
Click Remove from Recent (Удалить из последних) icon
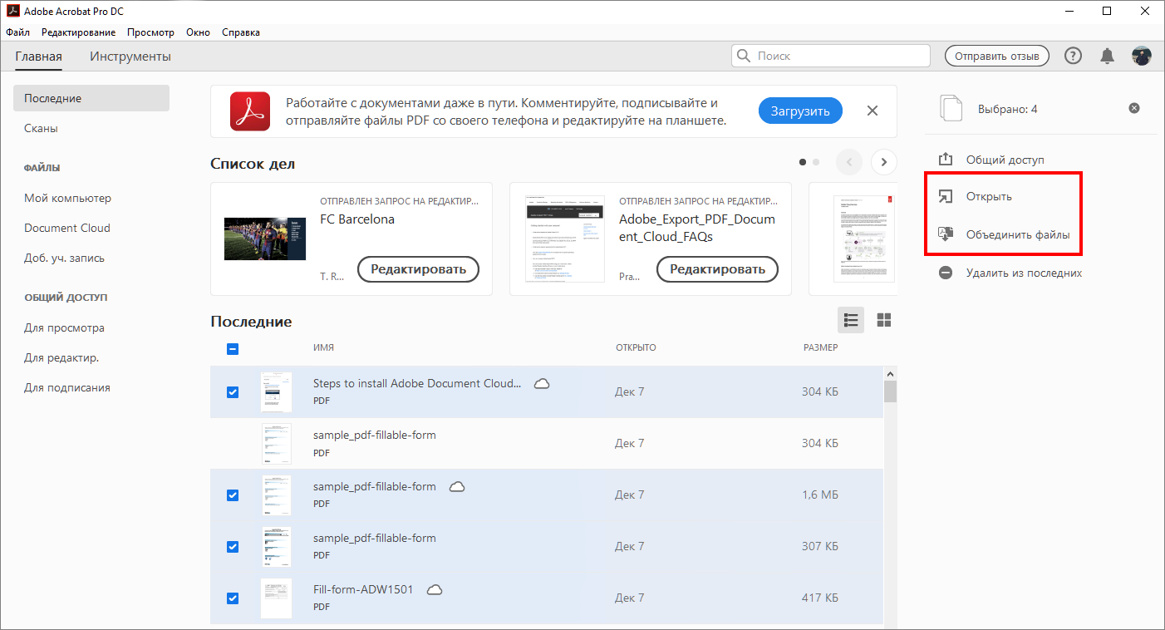tap(946, 273)
